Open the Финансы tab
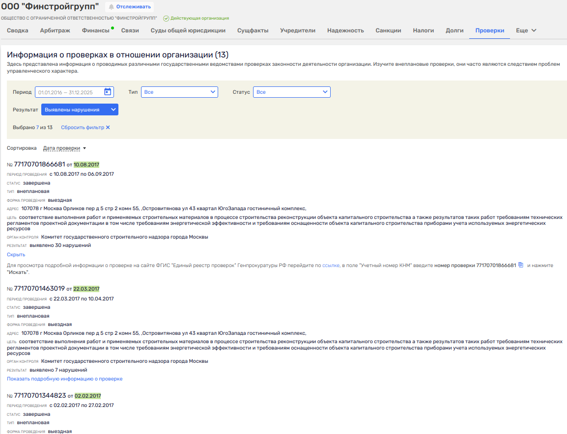The height and width of the screenshot is (434, 567). (95, 30)
